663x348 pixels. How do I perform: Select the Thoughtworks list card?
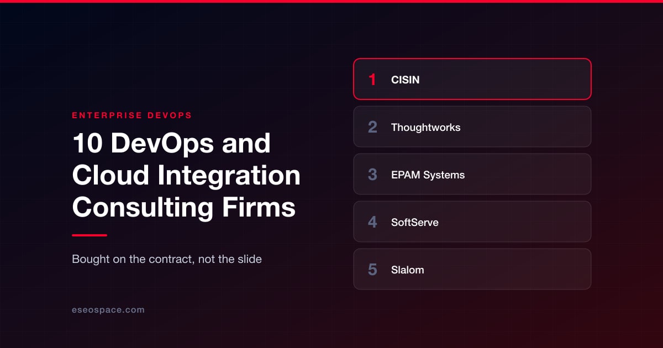tap(472, 126)
